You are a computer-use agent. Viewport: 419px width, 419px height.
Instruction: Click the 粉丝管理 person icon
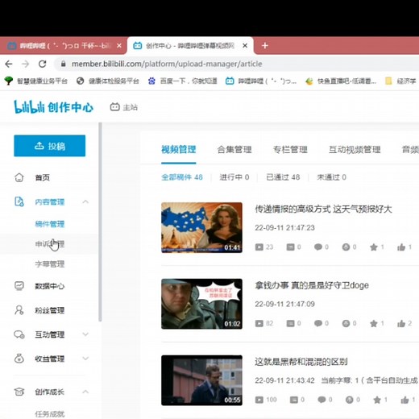pos(19,310)
